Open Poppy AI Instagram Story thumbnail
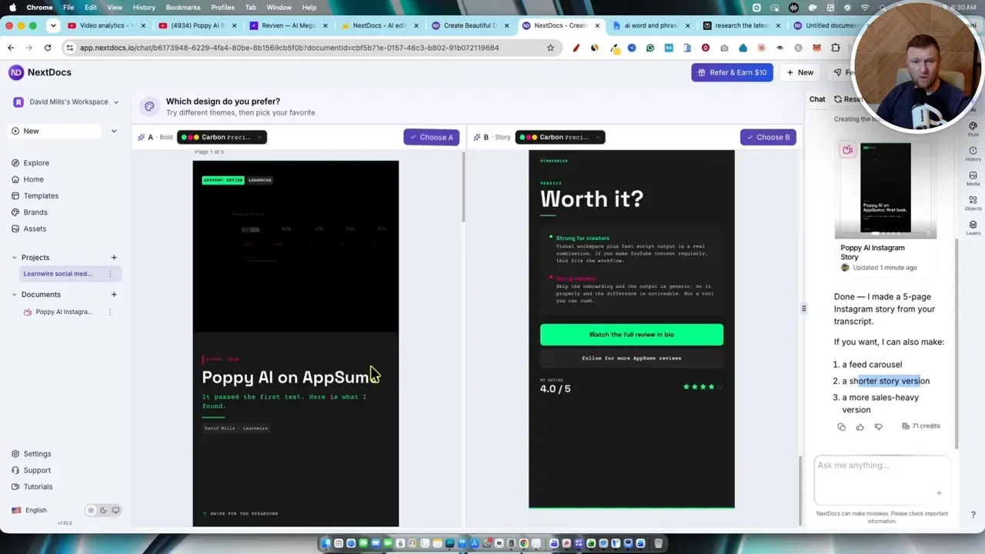This screenshot has width=985, height=554. (886, 190)
